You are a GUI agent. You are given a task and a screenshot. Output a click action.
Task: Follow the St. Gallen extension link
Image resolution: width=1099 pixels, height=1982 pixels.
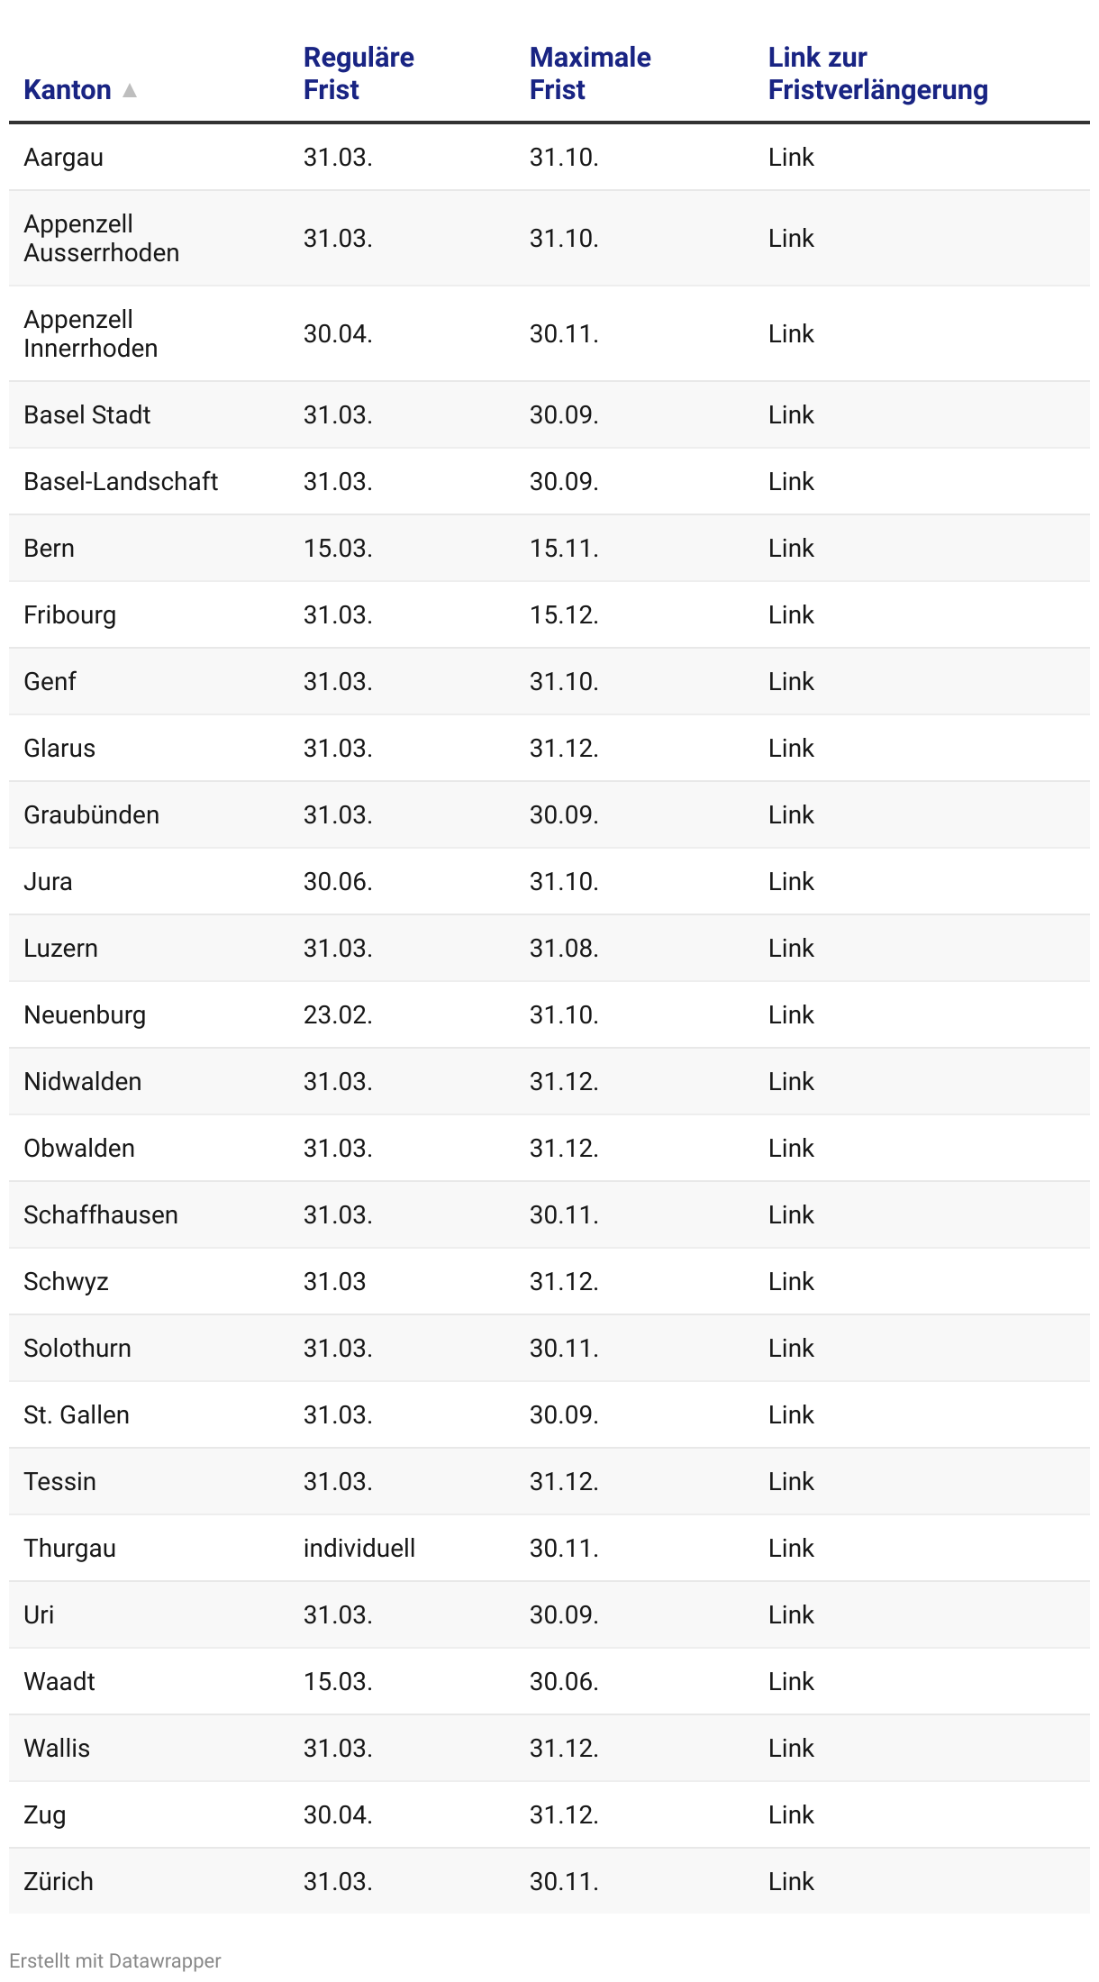coord(791,1414)
